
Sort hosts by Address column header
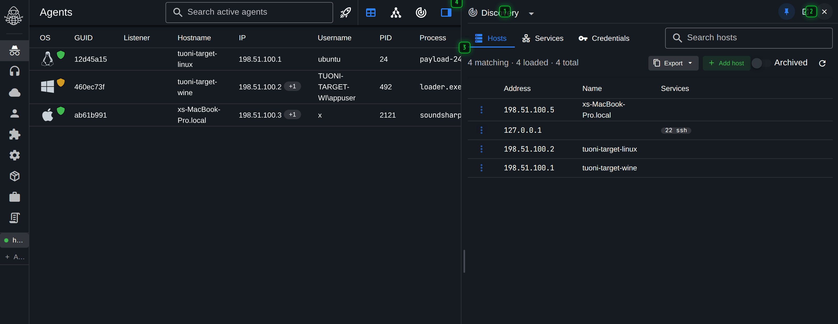[517, 88]
